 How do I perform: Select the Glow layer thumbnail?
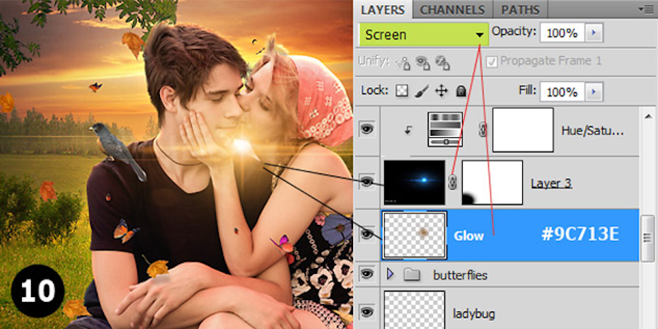click(414, 235)
